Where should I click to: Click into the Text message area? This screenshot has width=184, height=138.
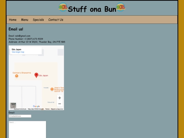(28, 129)
